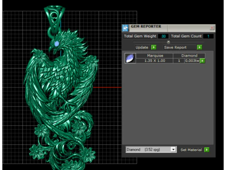Click the Marquise shape cell
Image resolution: width=226 pixels, height=170 pixels.
[155, 56]
